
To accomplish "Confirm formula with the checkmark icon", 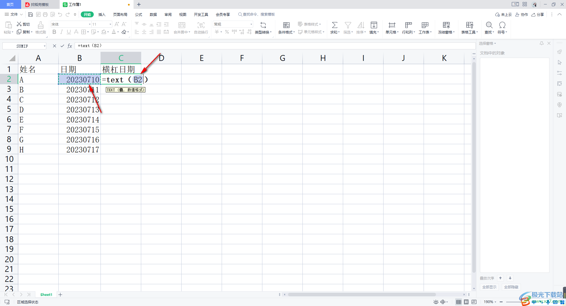I will (62, 46).
